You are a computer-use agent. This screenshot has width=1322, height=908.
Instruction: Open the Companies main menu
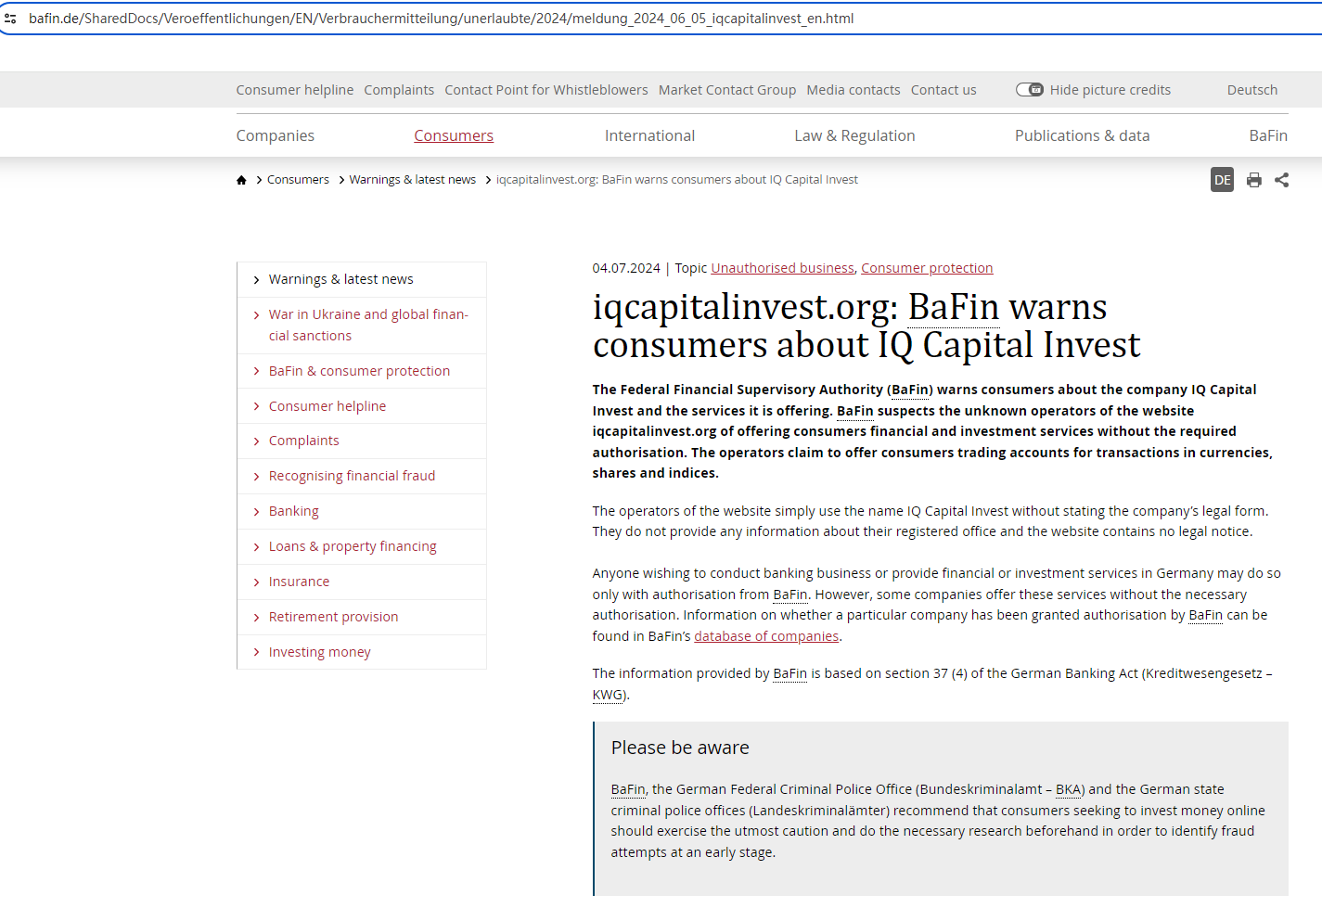tap(276, 135)
